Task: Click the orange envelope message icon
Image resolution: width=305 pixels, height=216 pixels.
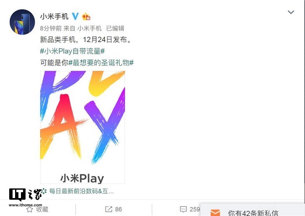Action: click(x=215, y=213)
